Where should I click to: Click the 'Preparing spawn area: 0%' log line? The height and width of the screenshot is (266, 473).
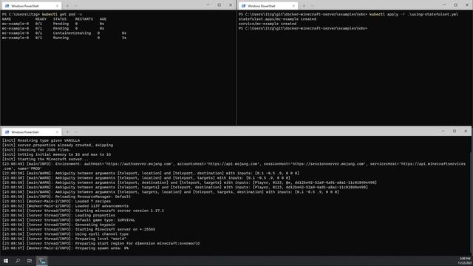[66, 248]
